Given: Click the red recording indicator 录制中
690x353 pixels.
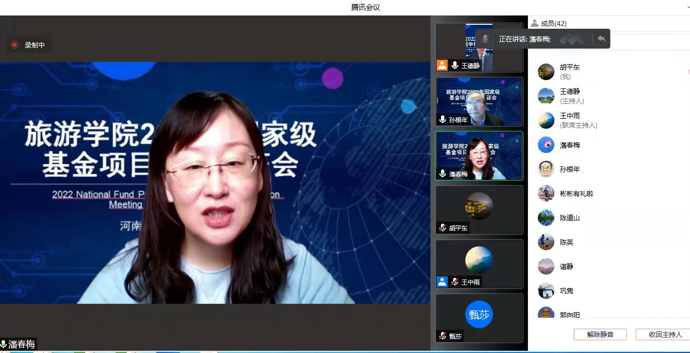Looking at the screenshot, I should point(15,45).
